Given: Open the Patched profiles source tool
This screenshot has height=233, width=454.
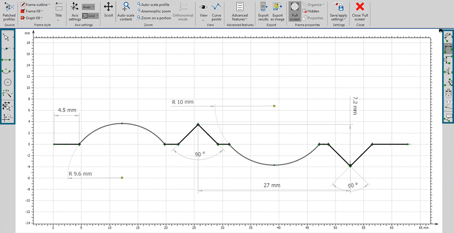Looking at the screenshot, I should pos(9,12).
